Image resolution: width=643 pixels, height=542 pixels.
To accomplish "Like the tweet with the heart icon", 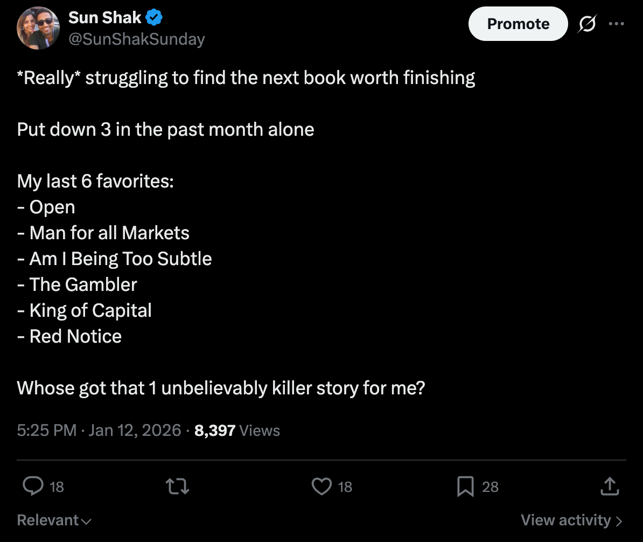I will (321, 487).
